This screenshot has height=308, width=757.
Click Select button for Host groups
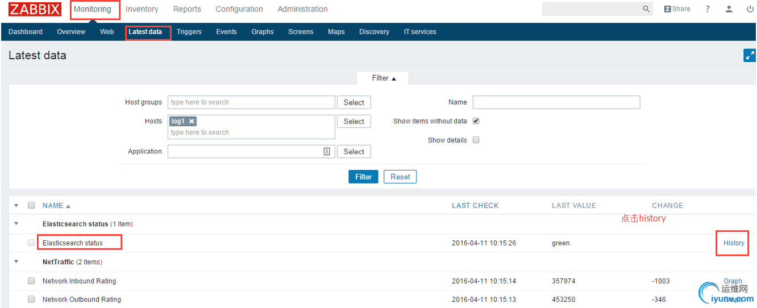coord(354,102)
